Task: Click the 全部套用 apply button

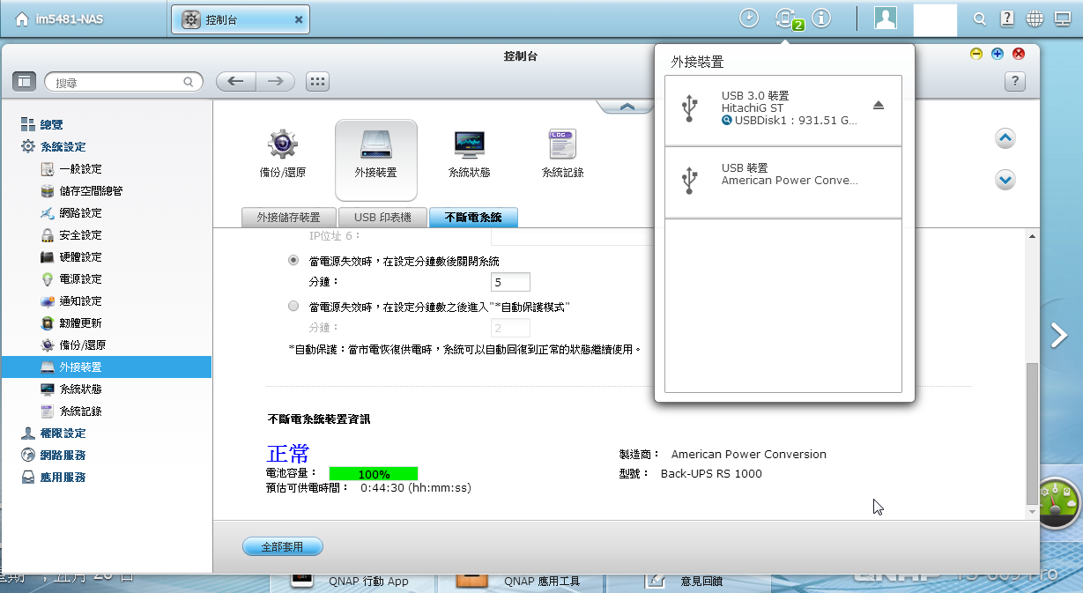Action: pyautogui.click(x=282, y=547)
